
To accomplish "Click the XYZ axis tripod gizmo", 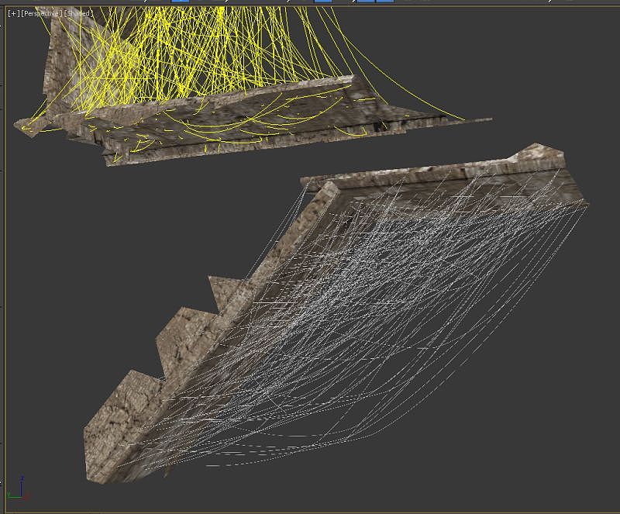I will pos(18,488).
